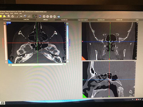Image resolution: width=143 pixels, height=107 pixels.
Task: Go to previous slice button
Action: pos(47,16)
